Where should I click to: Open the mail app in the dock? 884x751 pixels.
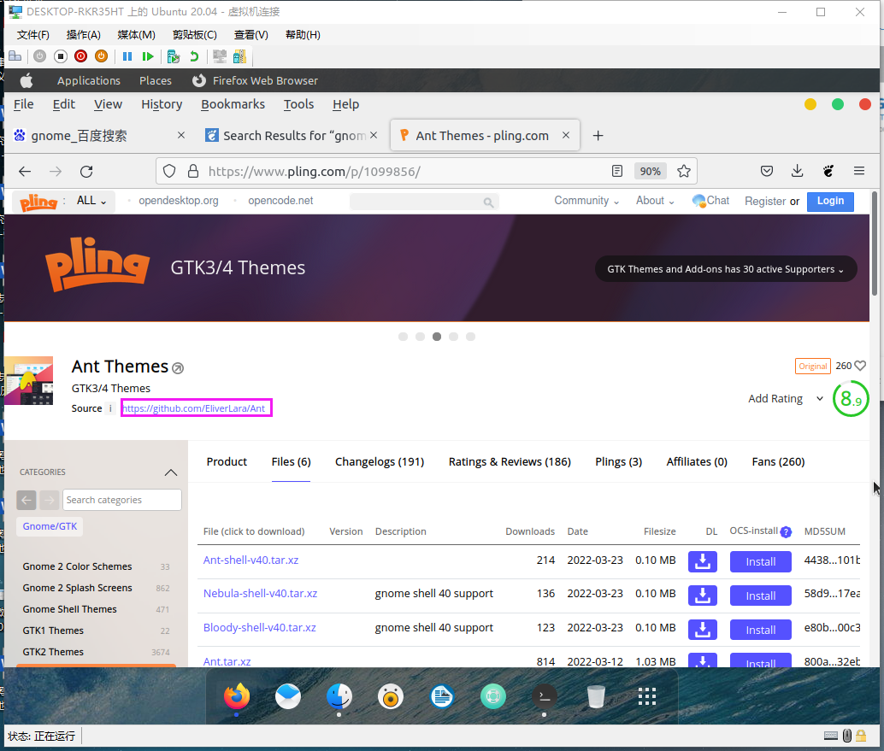coord(288,697)
